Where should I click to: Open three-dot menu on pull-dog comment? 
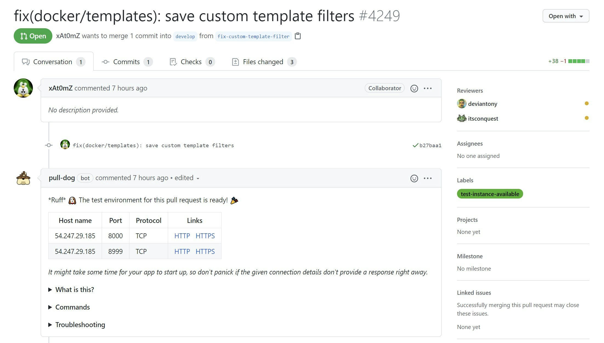click(427, 178)
